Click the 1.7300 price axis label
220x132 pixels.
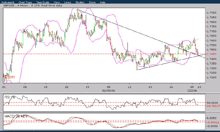coord(211,68)
